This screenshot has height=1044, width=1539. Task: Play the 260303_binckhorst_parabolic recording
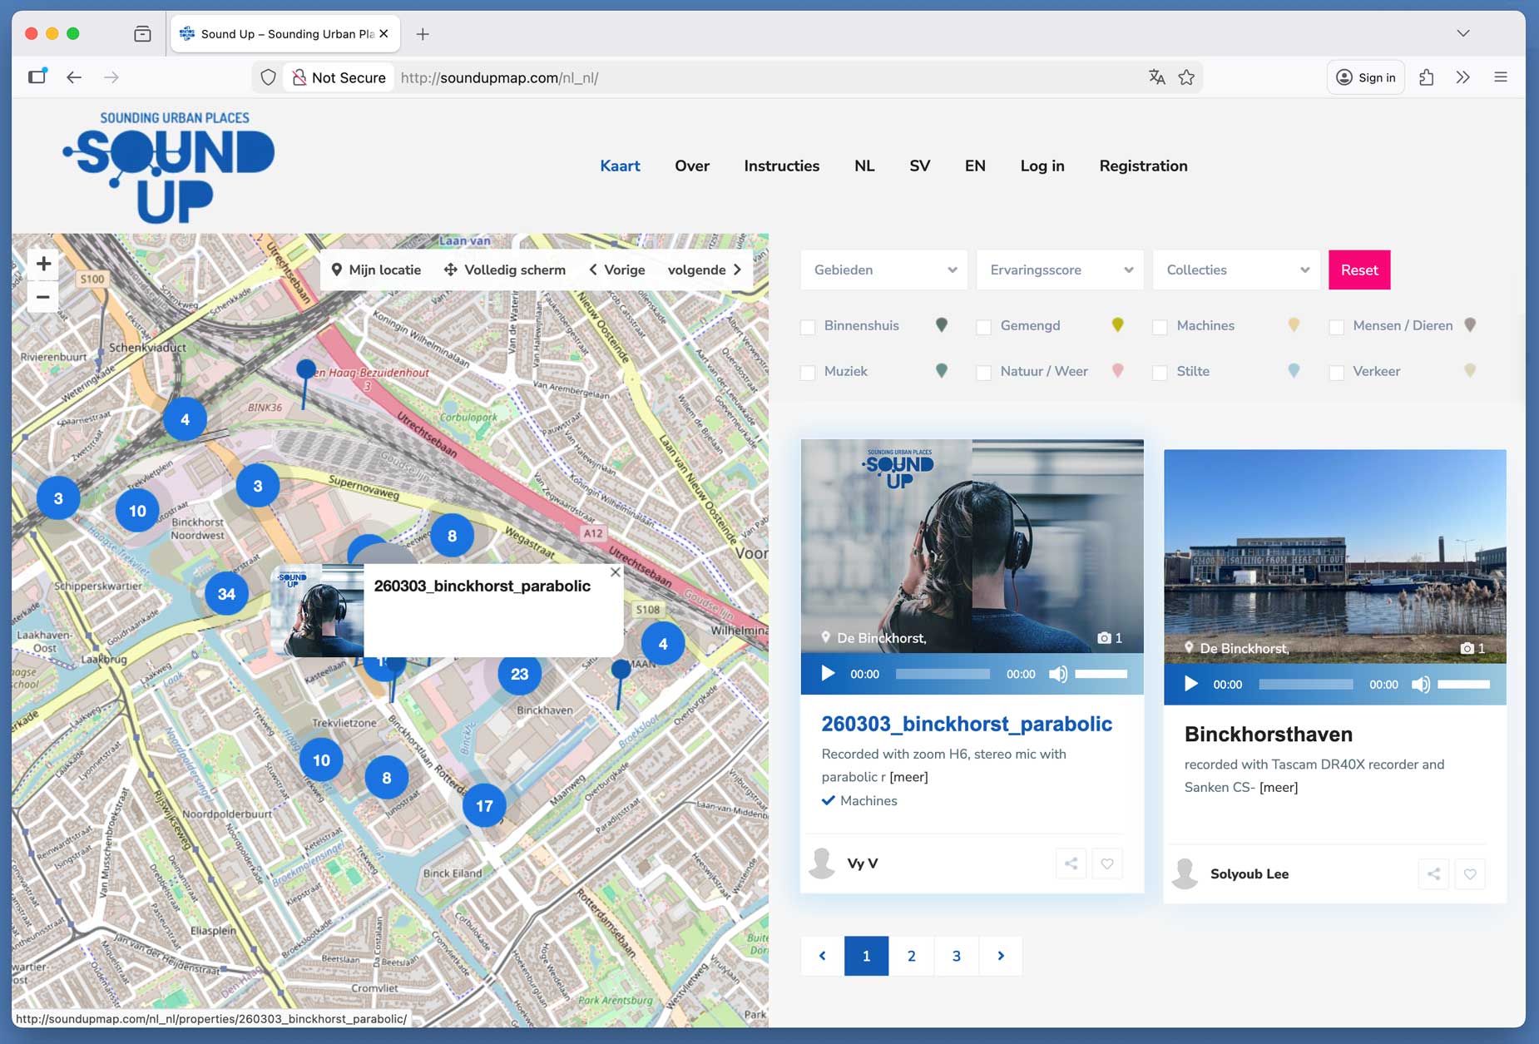point(827,674)
